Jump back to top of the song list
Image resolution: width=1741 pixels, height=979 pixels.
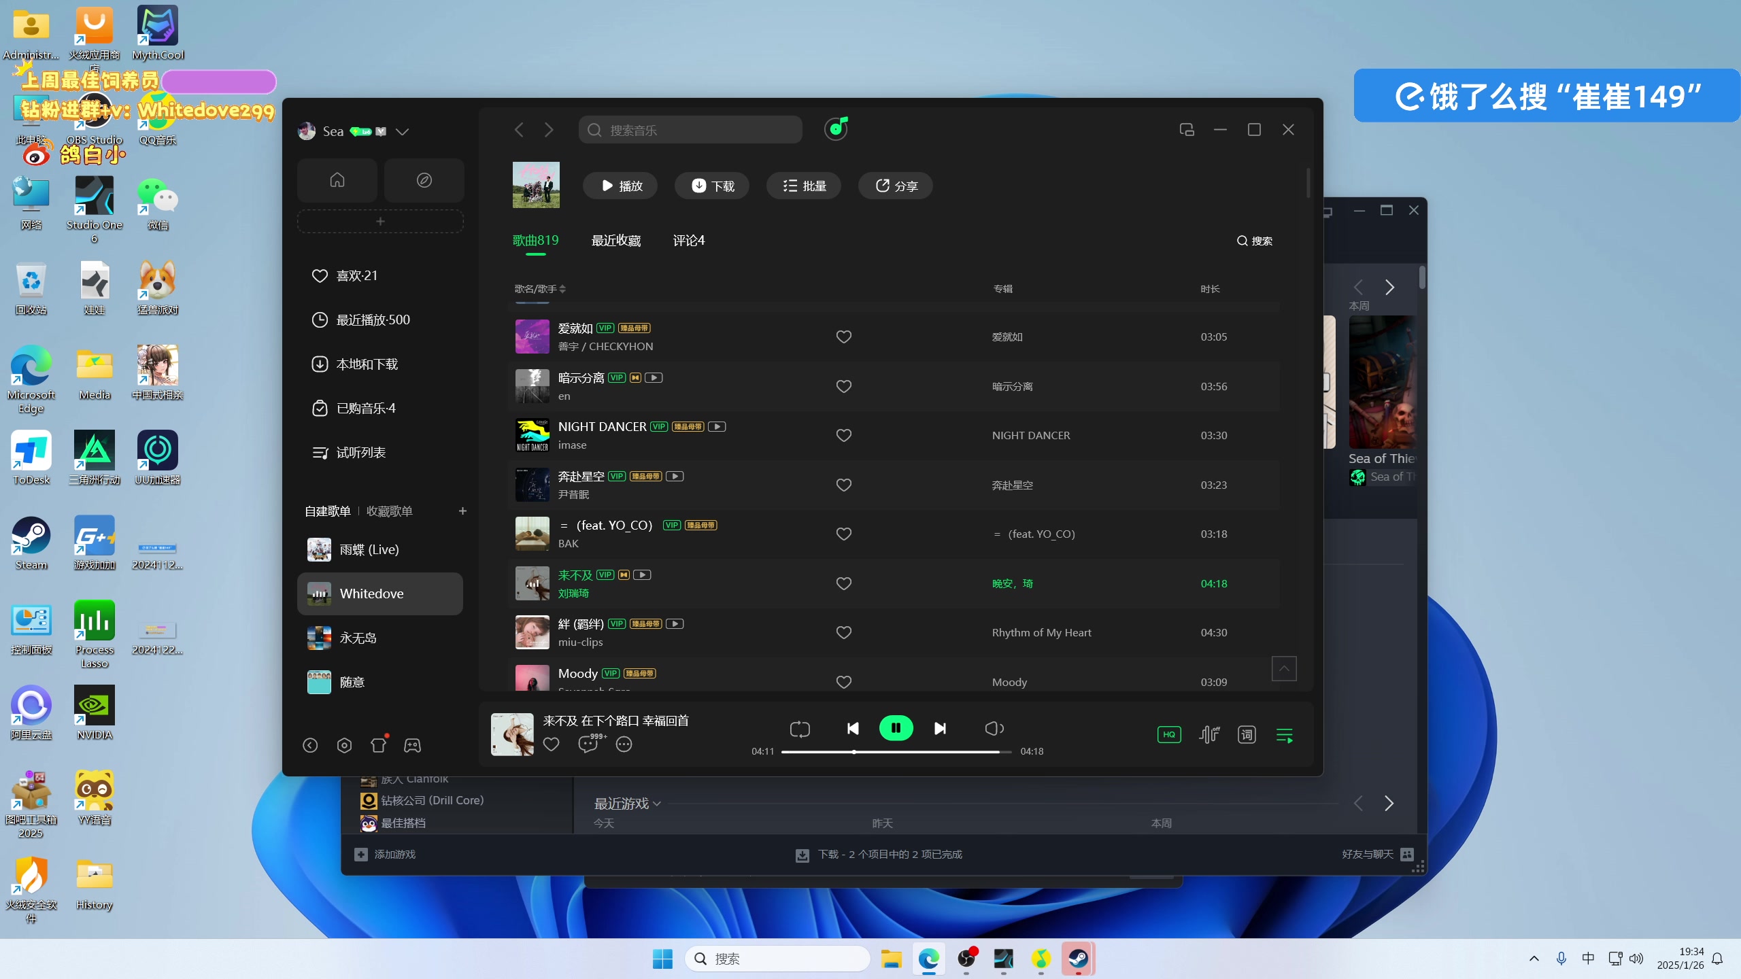pos(1284,669)
